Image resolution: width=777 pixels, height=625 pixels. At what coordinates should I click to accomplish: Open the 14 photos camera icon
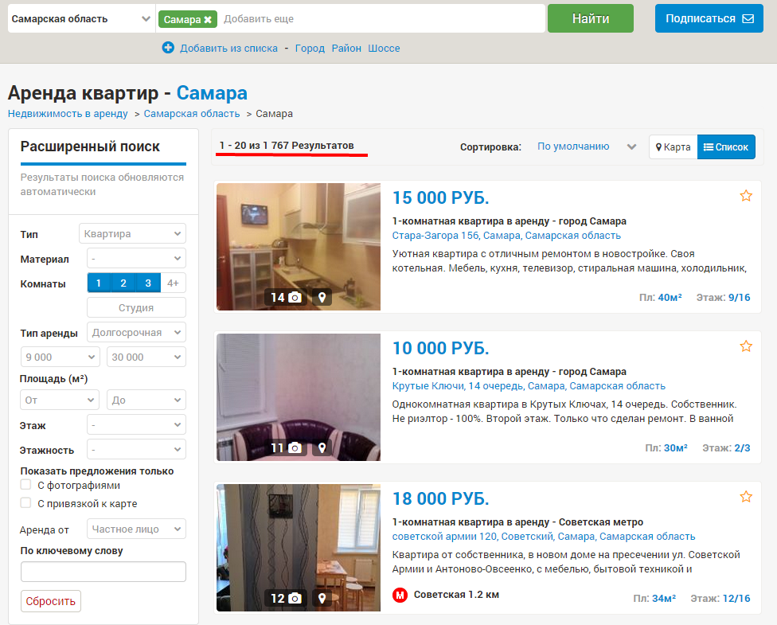pos(295,298)
